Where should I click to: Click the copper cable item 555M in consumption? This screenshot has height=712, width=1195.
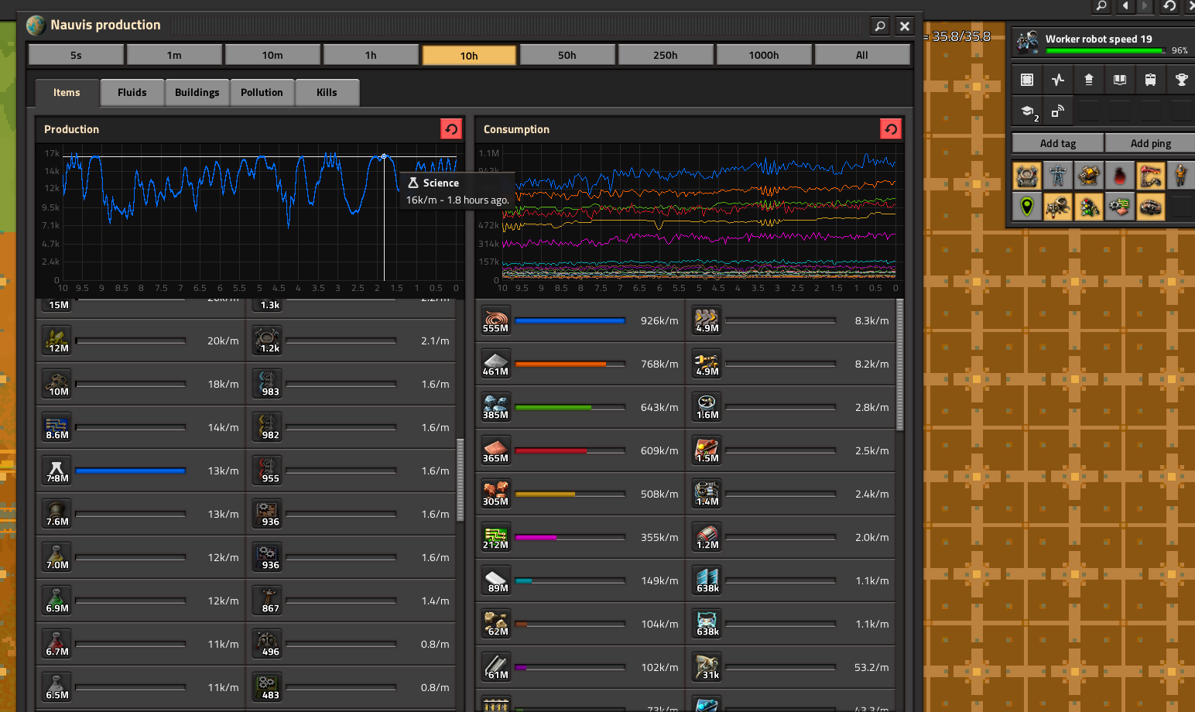(495, 320)
